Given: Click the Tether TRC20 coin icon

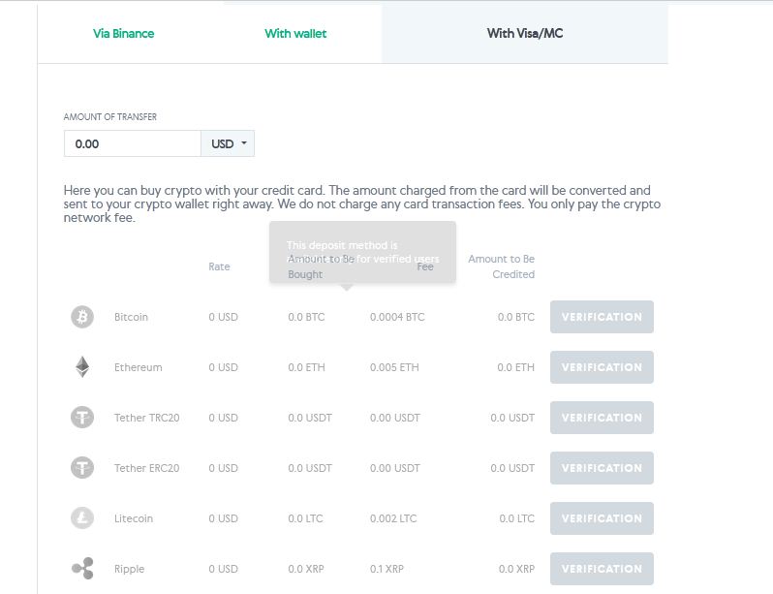Looking at the screenshot, I should pos(82,418).
